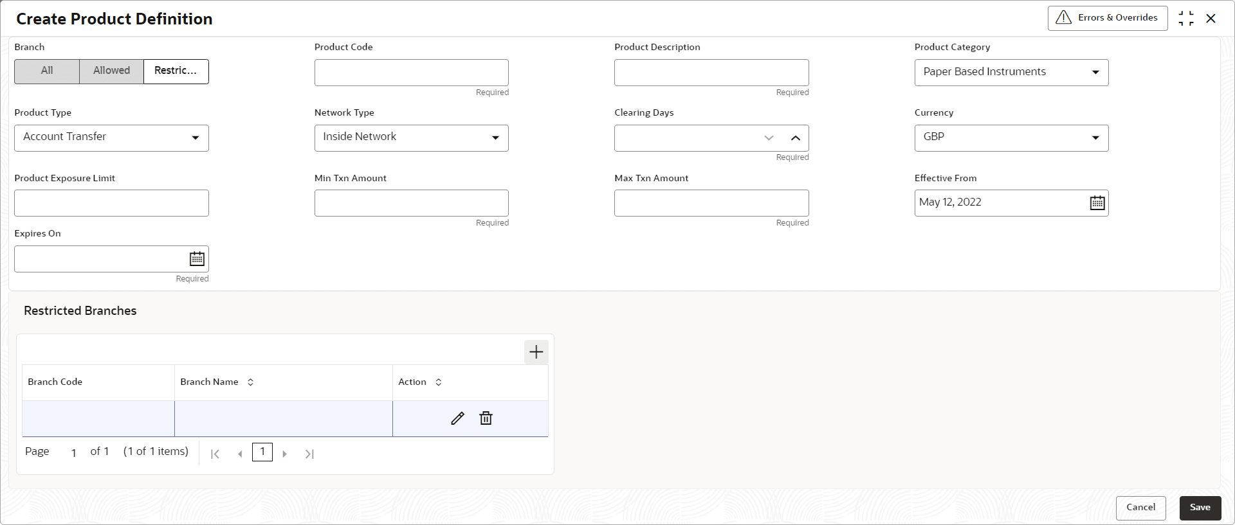Open the Product Category dropdown
This screenshot has width=1235, height=525.
(1011, 73)
